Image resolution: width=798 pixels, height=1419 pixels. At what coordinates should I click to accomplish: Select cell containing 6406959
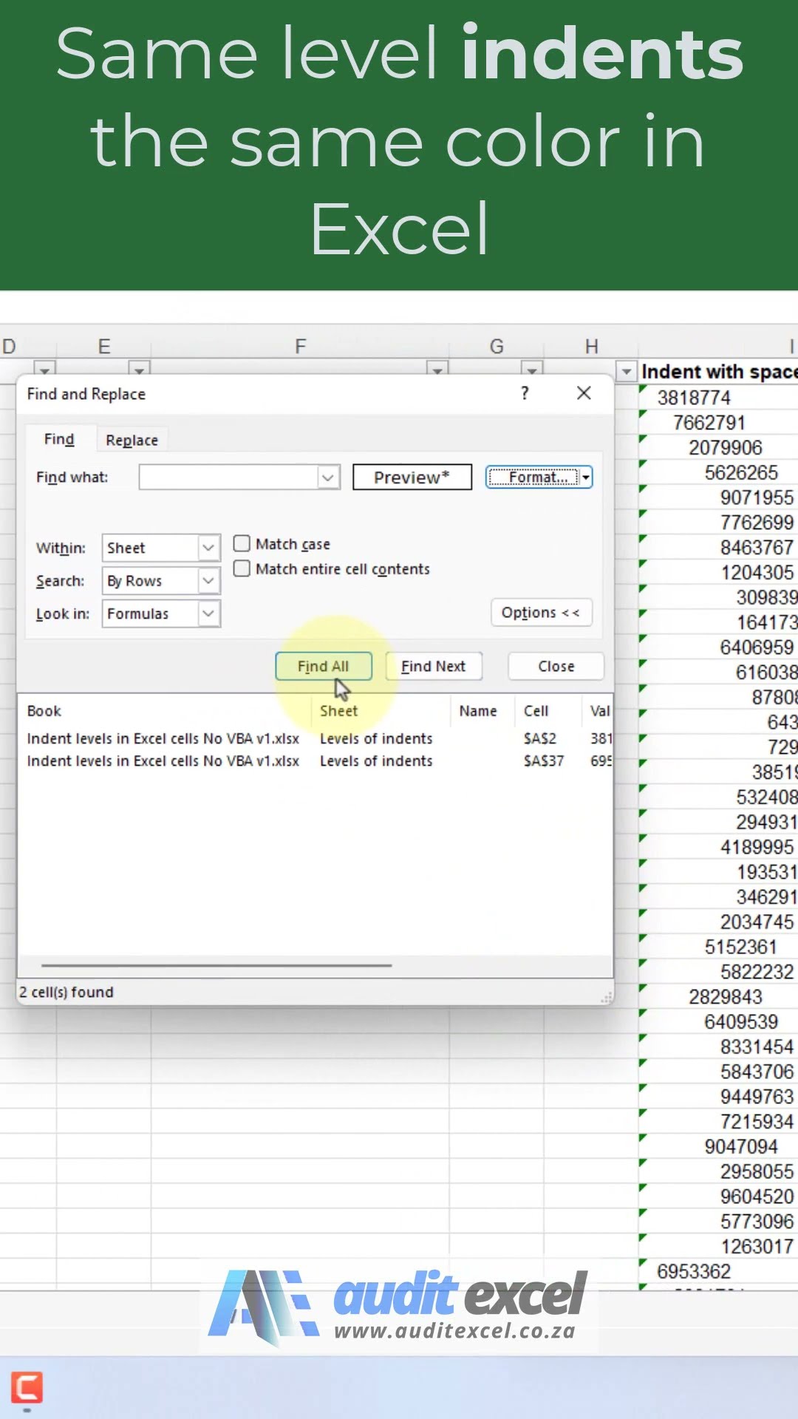pos(718,647)
